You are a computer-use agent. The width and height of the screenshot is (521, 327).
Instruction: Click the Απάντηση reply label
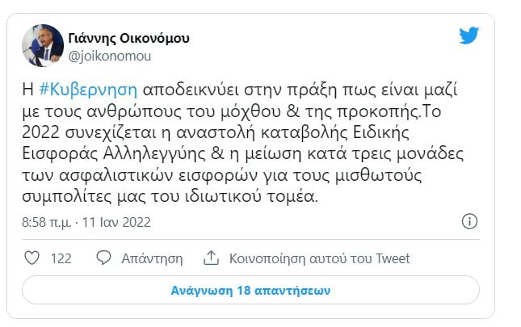(x=152, y=258)
